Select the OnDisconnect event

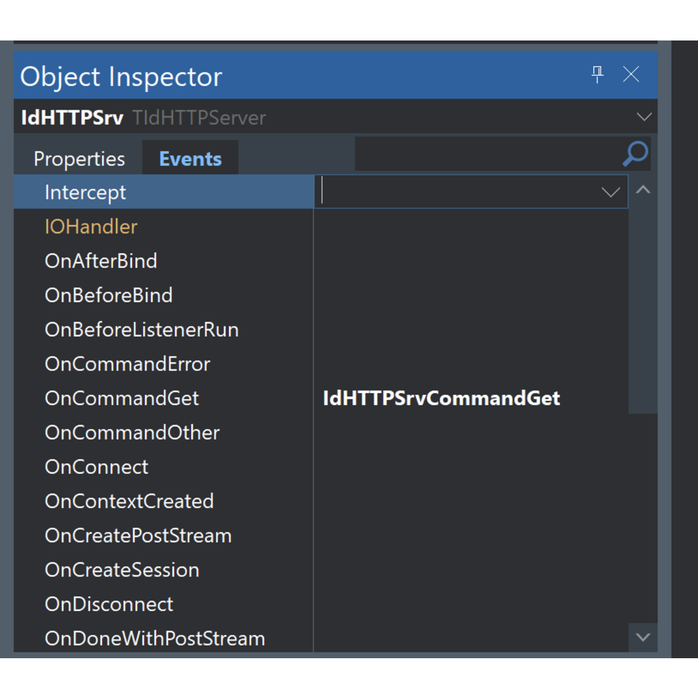point(109,604)
